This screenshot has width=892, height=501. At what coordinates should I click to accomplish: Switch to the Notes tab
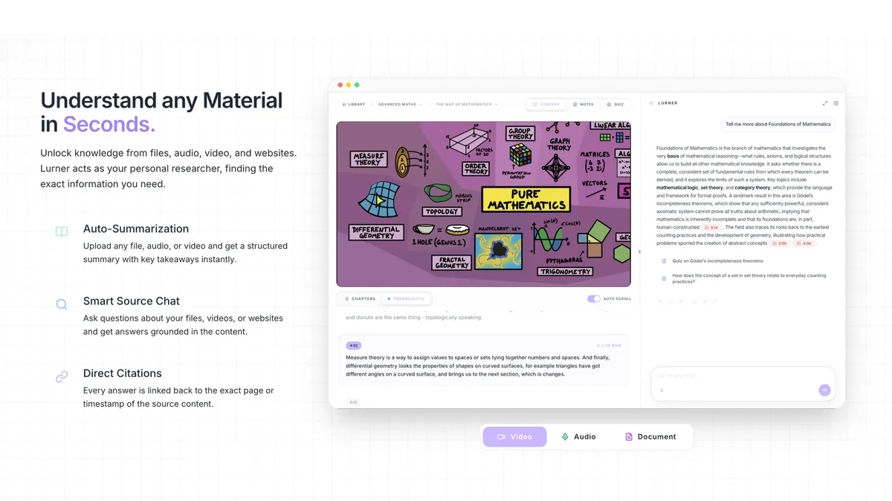583,105
